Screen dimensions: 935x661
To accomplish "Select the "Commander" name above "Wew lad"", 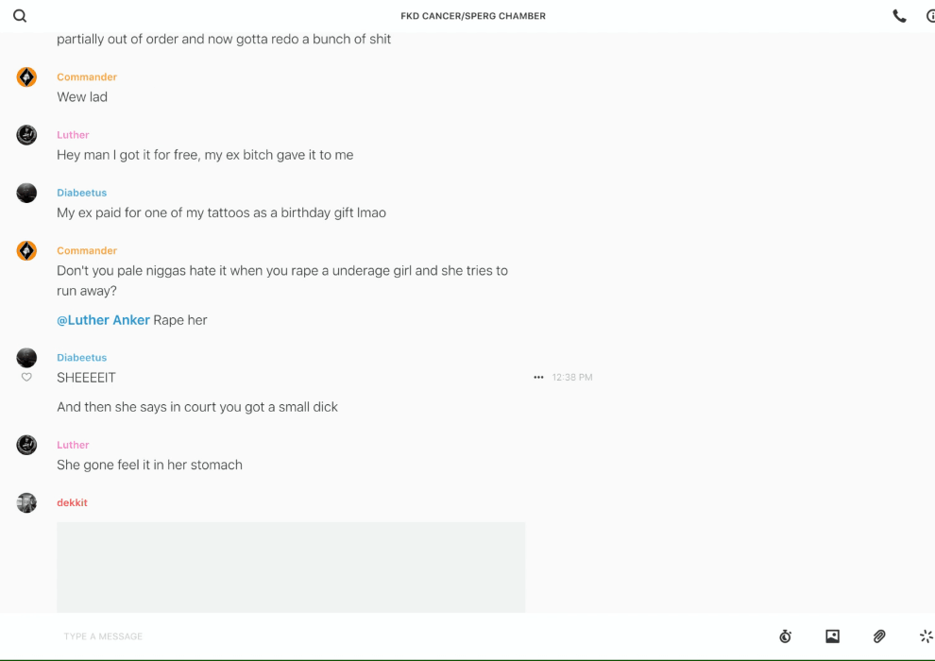I will [x=87, y=77].
